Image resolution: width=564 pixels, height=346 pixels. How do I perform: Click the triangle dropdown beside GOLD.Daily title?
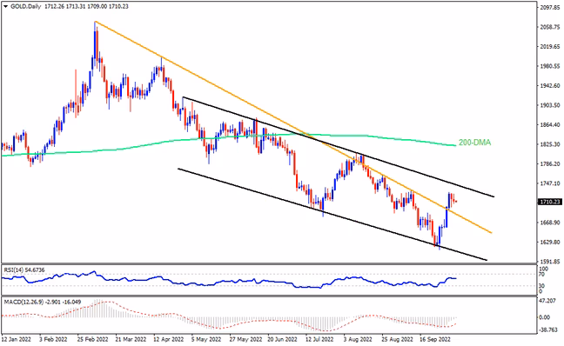(x=5, y=6)
